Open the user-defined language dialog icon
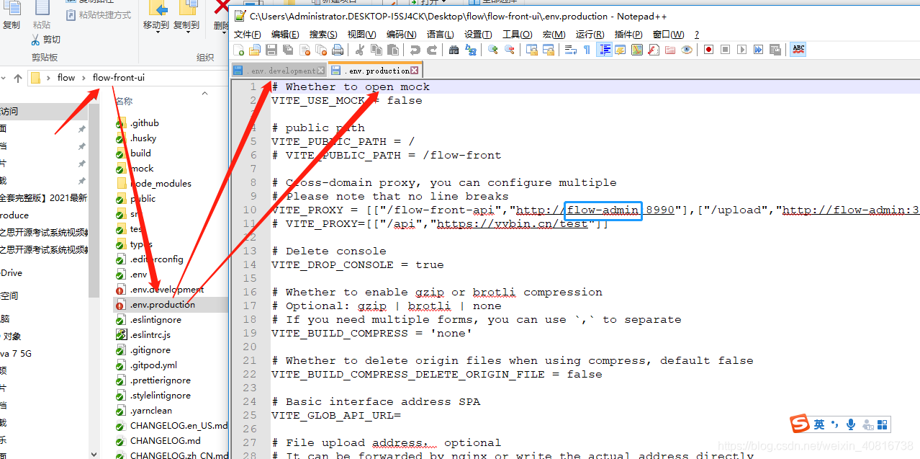This screenshot has width=920, height=459. (x=620, y=50)
